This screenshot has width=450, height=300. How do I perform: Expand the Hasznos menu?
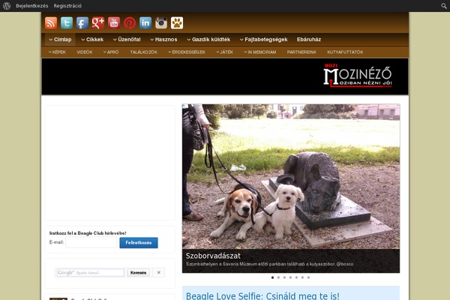pyautogui.click(x=163, y=40)
